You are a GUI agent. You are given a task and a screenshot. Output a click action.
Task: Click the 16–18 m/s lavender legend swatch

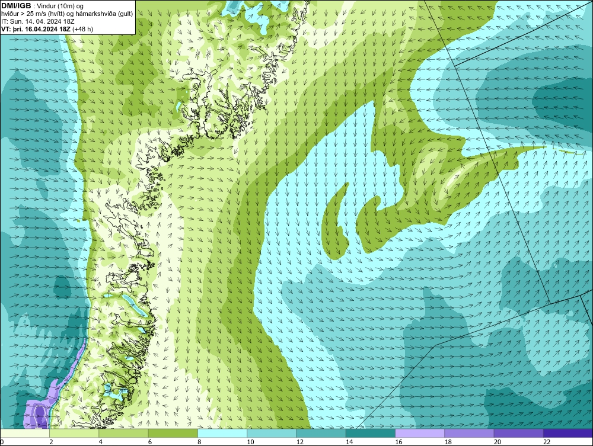(420, 433)
